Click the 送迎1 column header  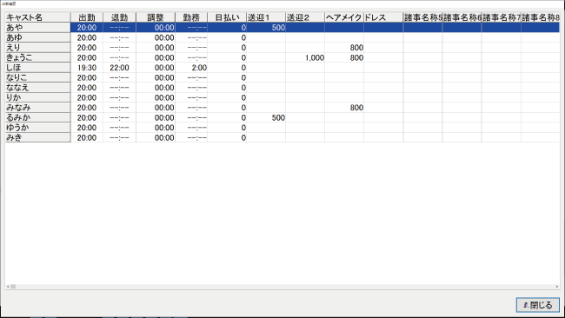click(266, 17)
